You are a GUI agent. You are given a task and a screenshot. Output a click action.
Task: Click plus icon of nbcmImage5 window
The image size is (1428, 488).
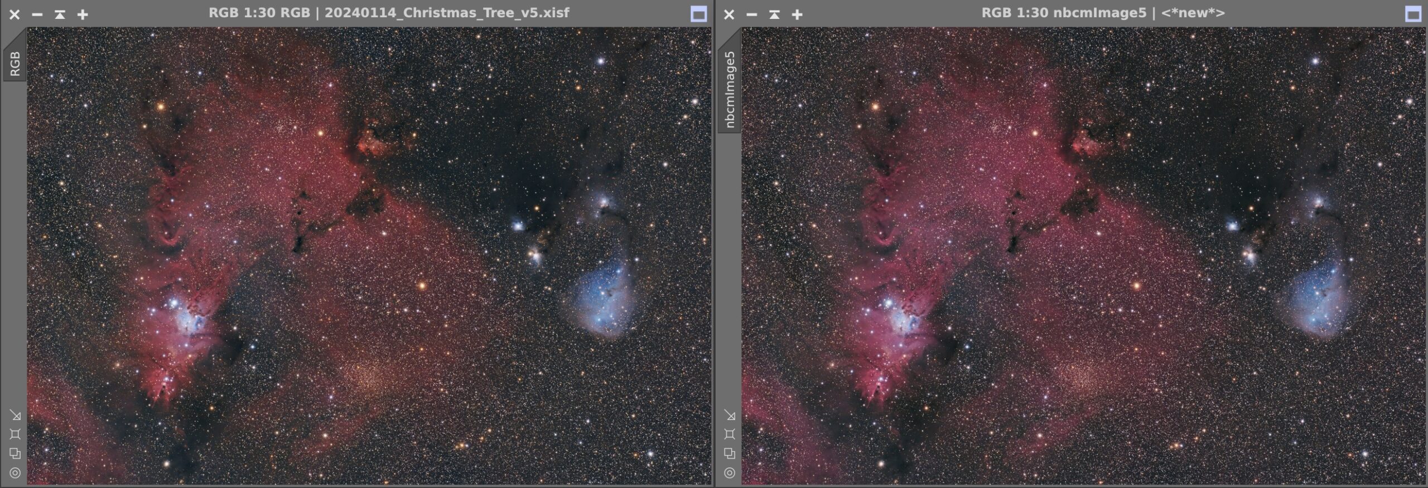(x=797, y=14)
